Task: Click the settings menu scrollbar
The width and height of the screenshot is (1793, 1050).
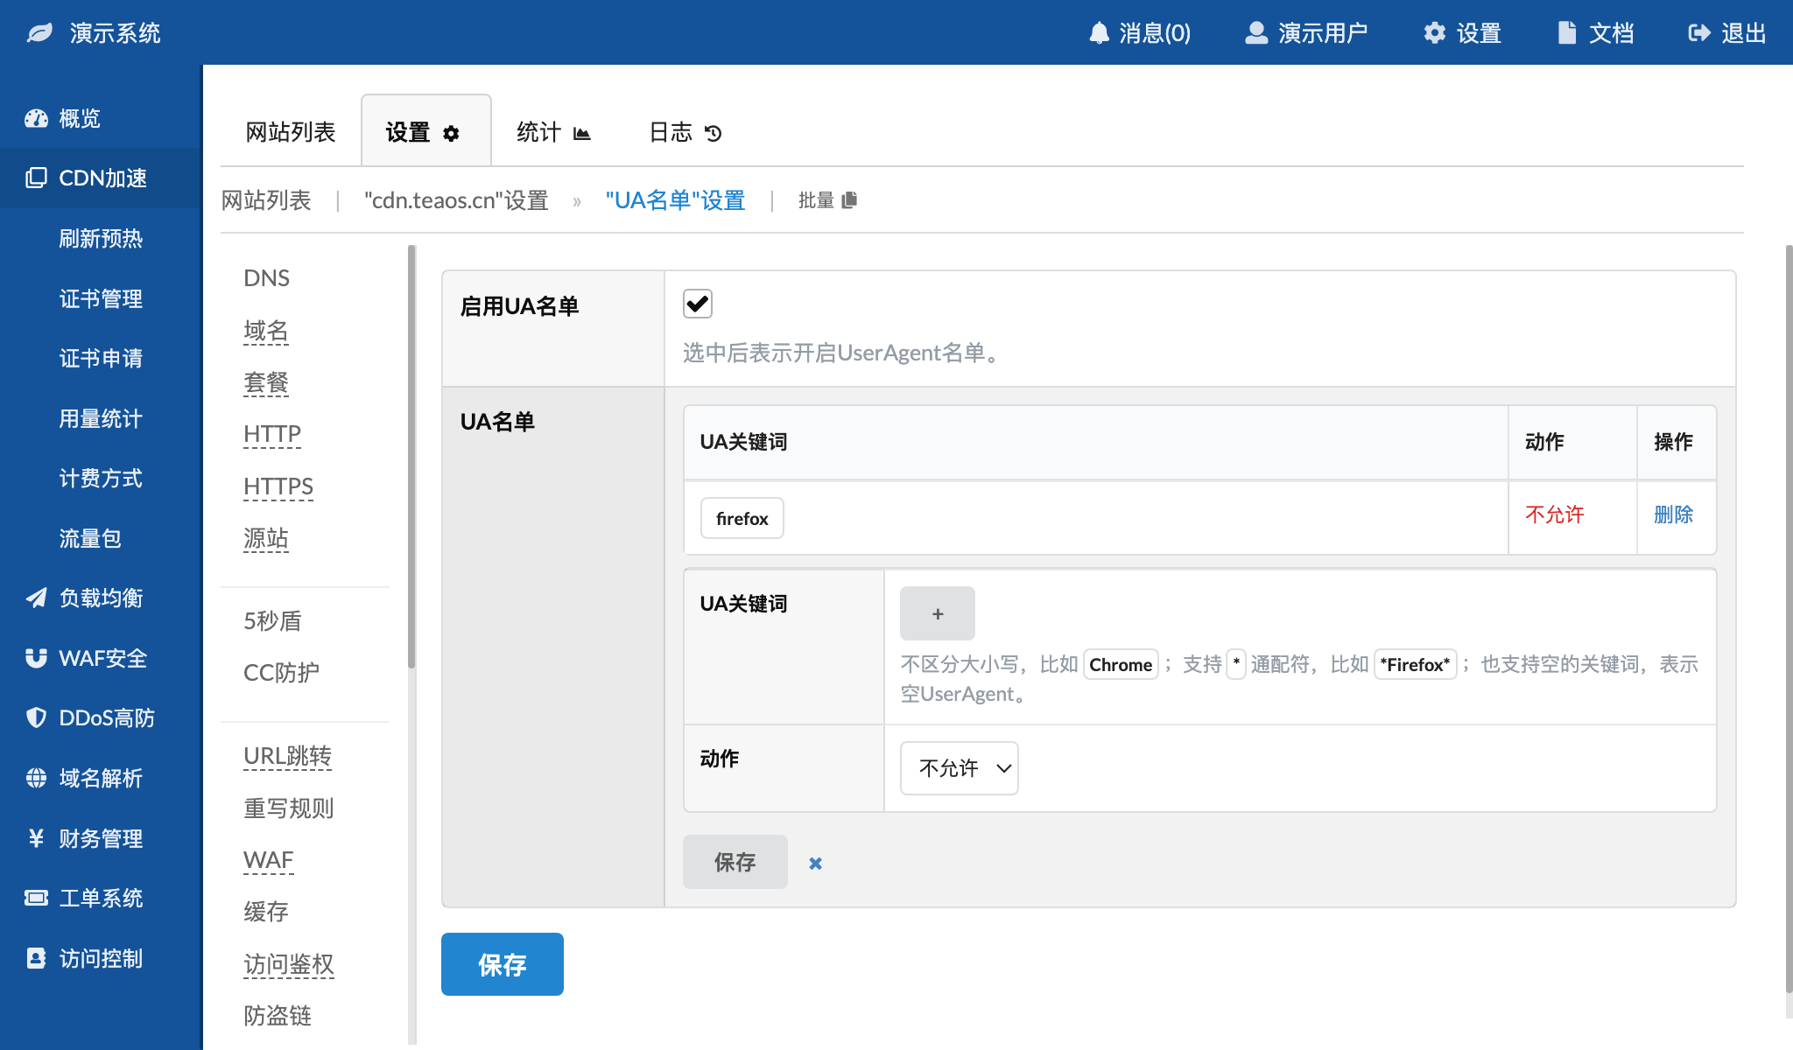Action: point(411,455)
